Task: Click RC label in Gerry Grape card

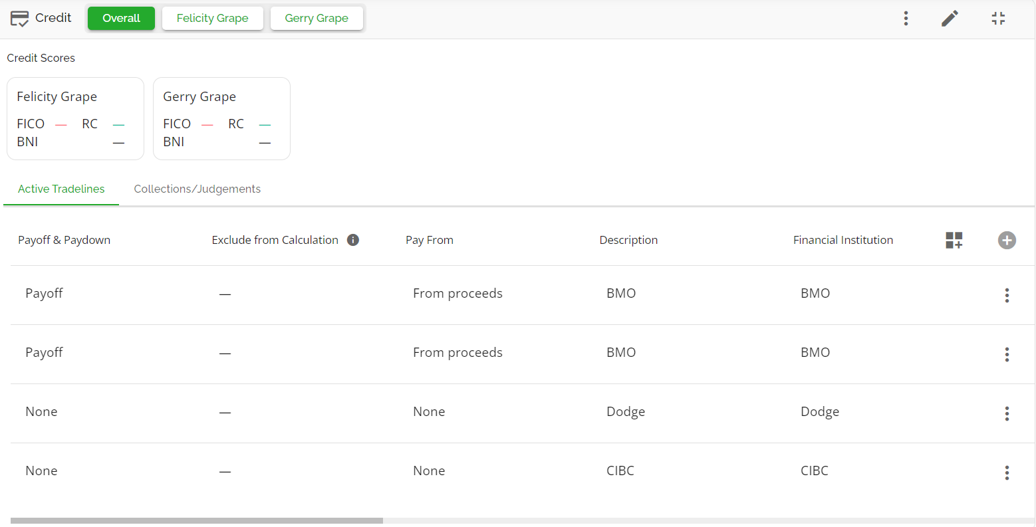Action: tap(236, 124)
